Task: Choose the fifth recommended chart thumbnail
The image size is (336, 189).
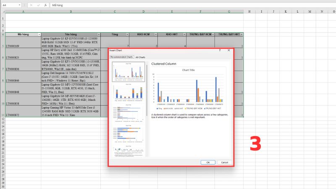Action: [x=129, y=151]
